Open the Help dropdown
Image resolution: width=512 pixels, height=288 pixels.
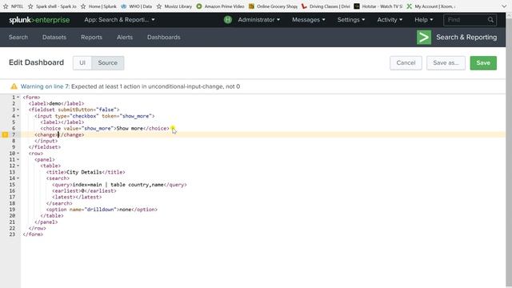point(423,20)
